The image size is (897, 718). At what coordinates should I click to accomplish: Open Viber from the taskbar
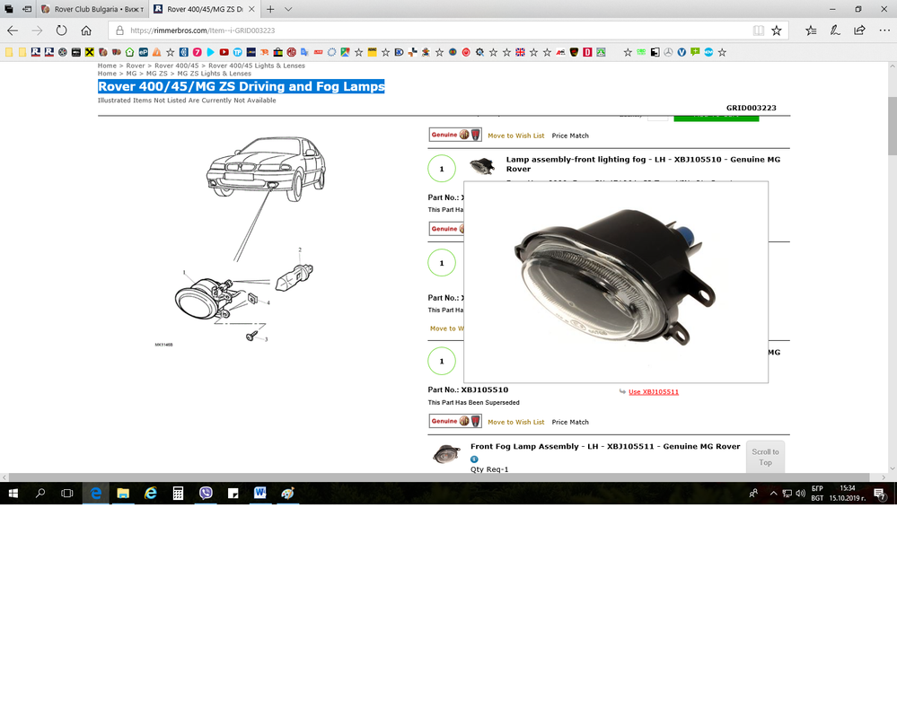tap(206, 493)
